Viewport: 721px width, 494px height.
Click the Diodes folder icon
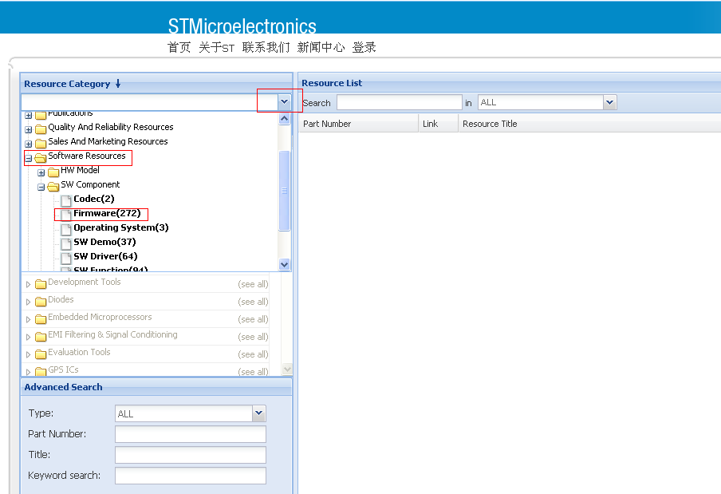41,302
